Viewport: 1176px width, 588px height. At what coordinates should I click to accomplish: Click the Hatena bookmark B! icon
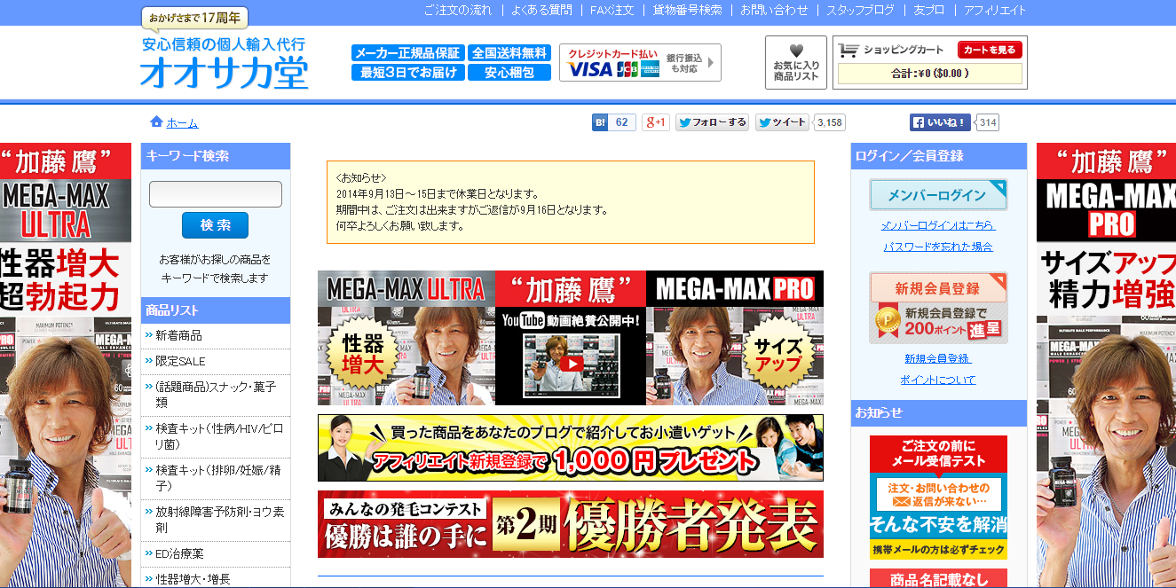tap(600, 122)
